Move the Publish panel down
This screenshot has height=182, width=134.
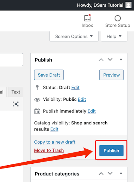pyautogui.click(x=110, y=60)
